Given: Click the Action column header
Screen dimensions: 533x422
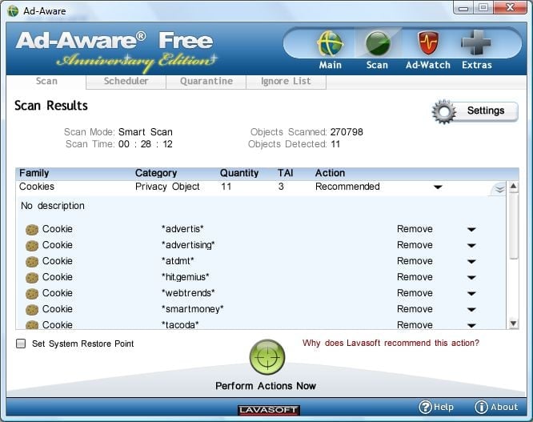Looking at the screenshot, I should click(x=330, y=173).
